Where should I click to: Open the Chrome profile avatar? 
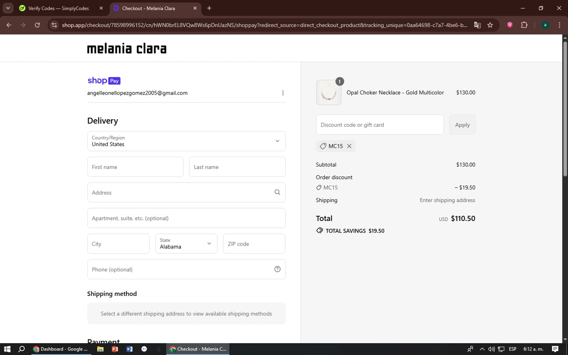click(x=545, y=25)
